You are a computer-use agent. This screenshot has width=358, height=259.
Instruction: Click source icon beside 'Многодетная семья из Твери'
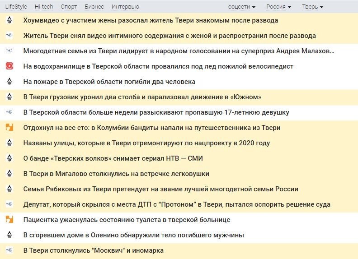click(9, 51)
